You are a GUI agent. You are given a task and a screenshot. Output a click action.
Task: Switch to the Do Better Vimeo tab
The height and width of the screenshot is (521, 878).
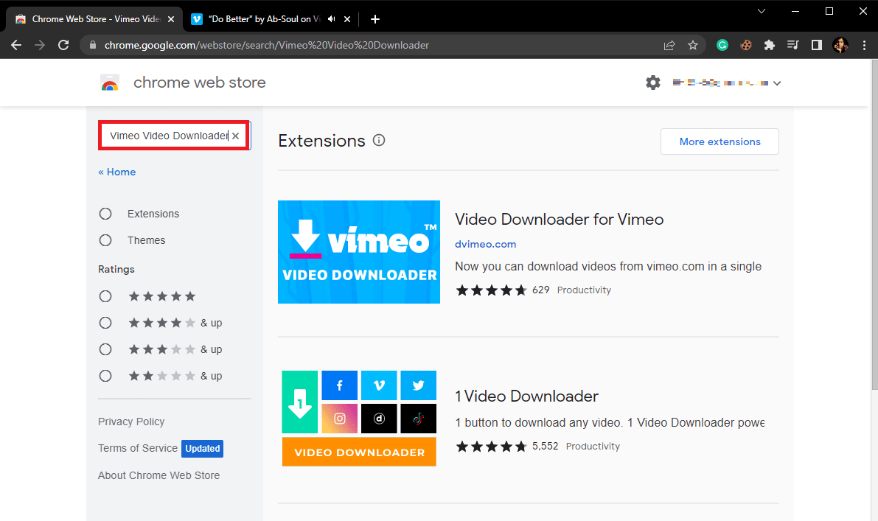point(263,19)
